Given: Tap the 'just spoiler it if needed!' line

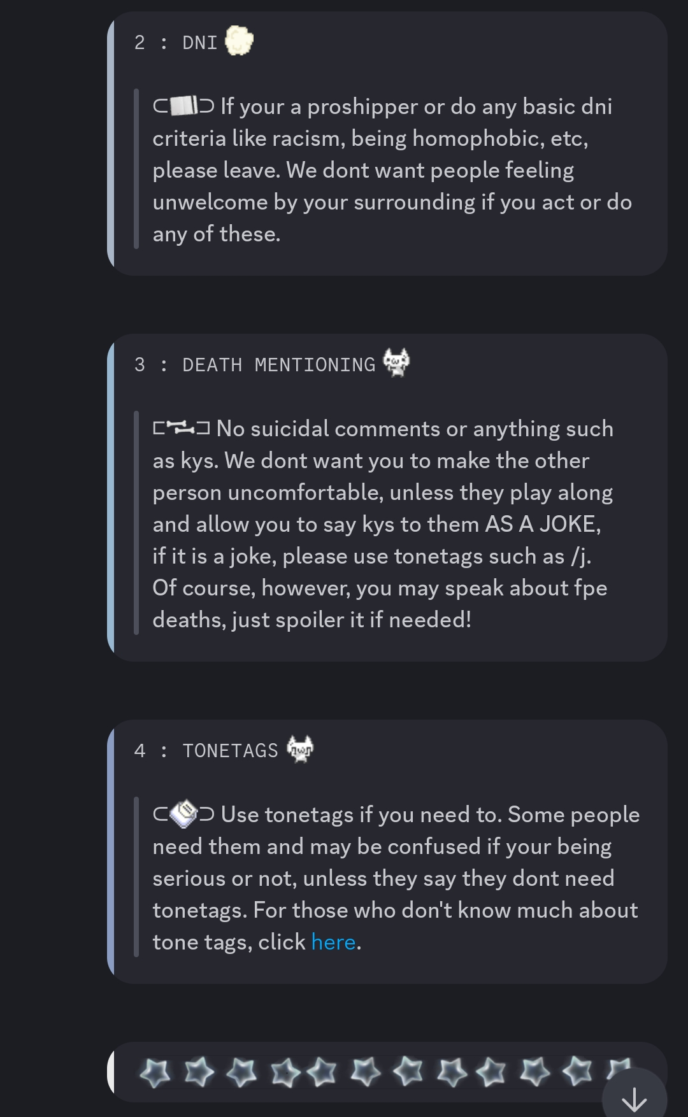Looking at the screenshot, I should point(312,620).
